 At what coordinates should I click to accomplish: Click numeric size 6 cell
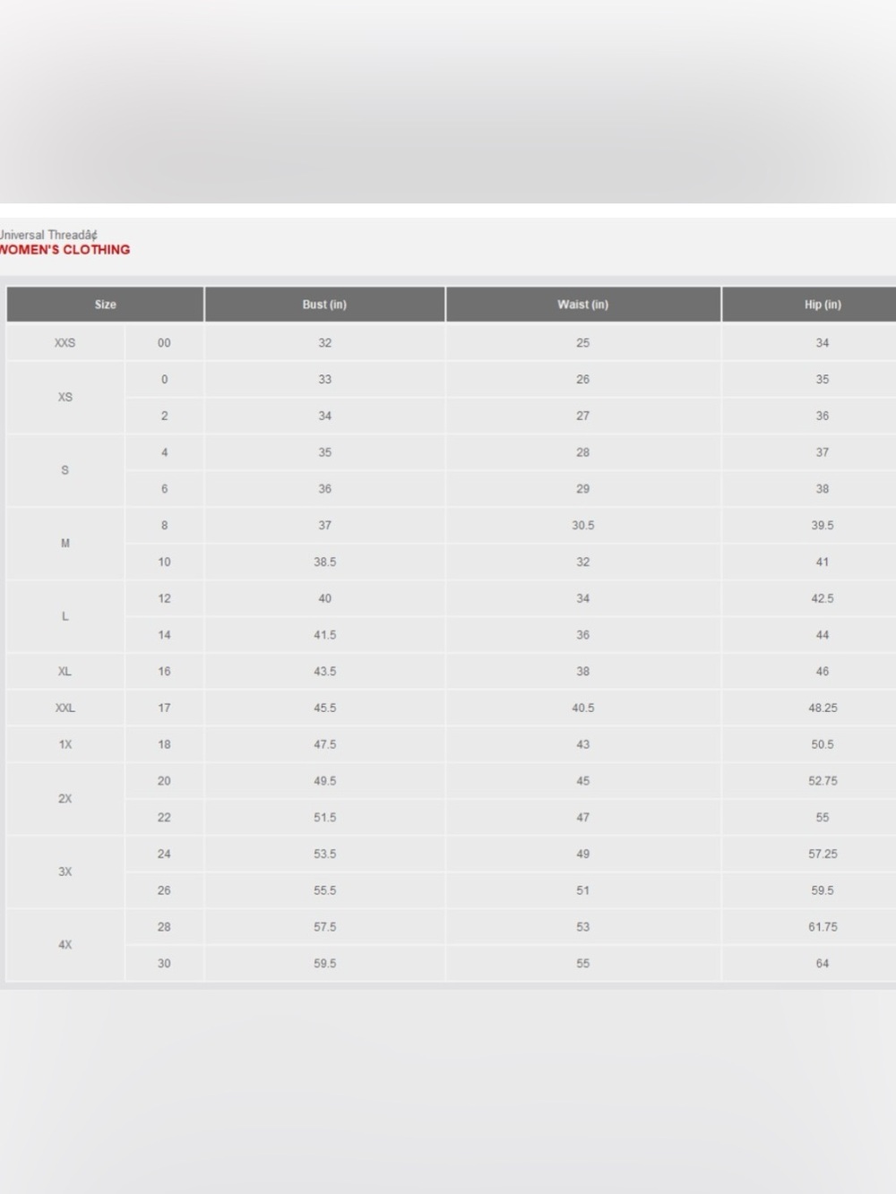164,489
